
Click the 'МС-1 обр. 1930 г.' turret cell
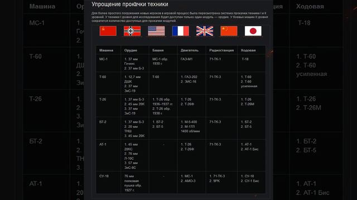tap(160, 61)
